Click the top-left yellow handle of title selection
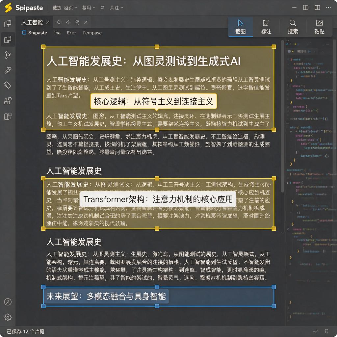 click(x=43, y=47)
